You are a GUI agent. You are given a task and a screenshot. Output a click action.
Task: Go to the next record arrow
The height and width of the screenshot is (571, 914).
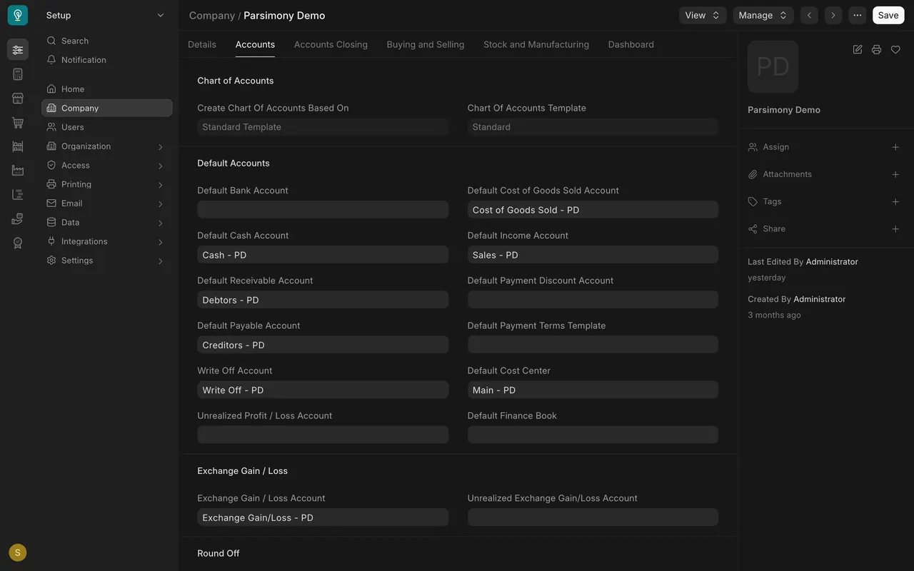tap(833, 15)
